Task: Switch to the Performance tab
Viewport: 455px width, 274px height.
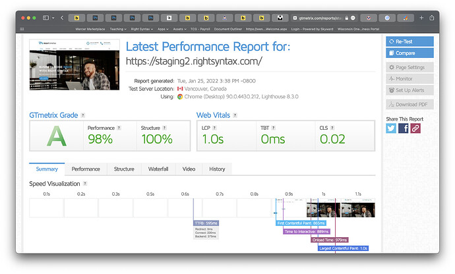Action: coord(86,169)
